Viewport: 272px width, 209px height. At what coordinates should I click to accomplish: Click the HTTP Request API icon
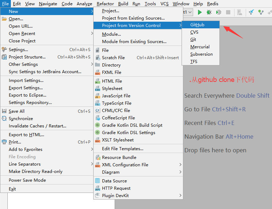click(97, 188)
